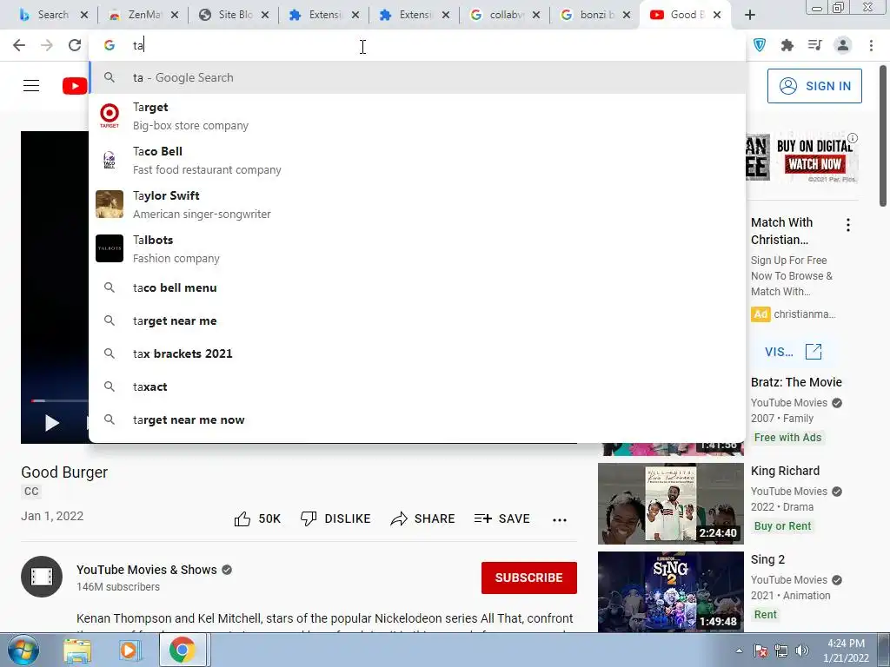Open the media player taskbar icon
Viewport: 890px width, 667px height.
click(x=129, y=650)
